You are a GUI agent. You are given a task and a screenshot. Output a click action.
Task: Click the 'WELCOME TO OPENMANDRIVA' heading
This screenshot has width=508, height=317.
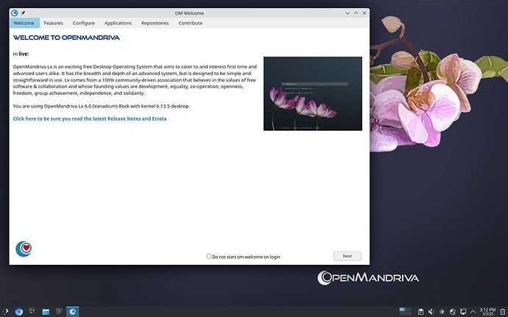coord(66,38)
